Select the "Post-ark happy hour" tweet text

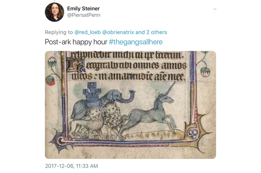pyautogui.click(x=76, y=42)
